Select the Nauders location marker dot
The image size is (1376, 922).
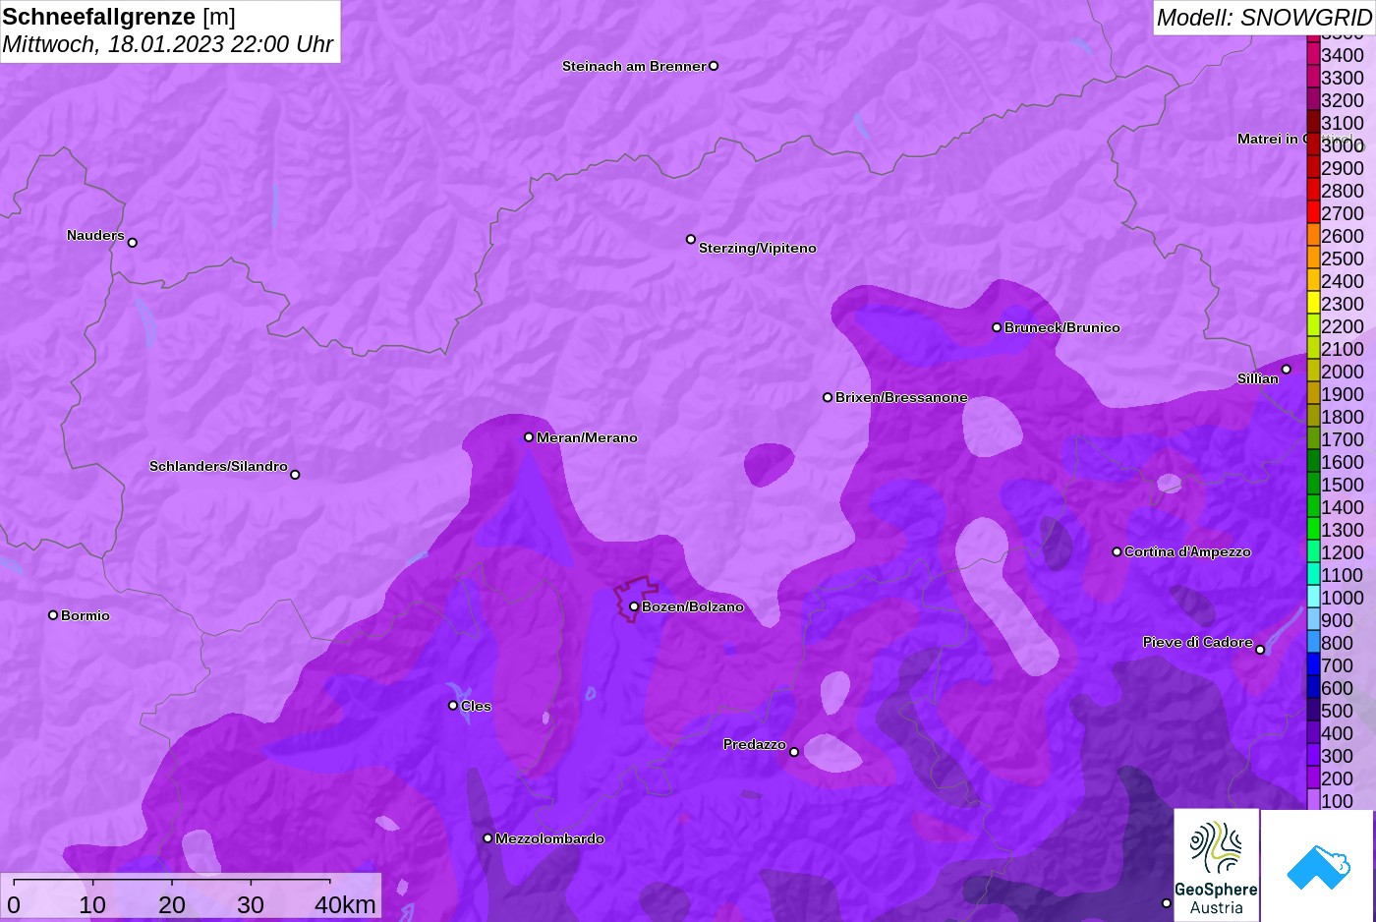point(133,243)
